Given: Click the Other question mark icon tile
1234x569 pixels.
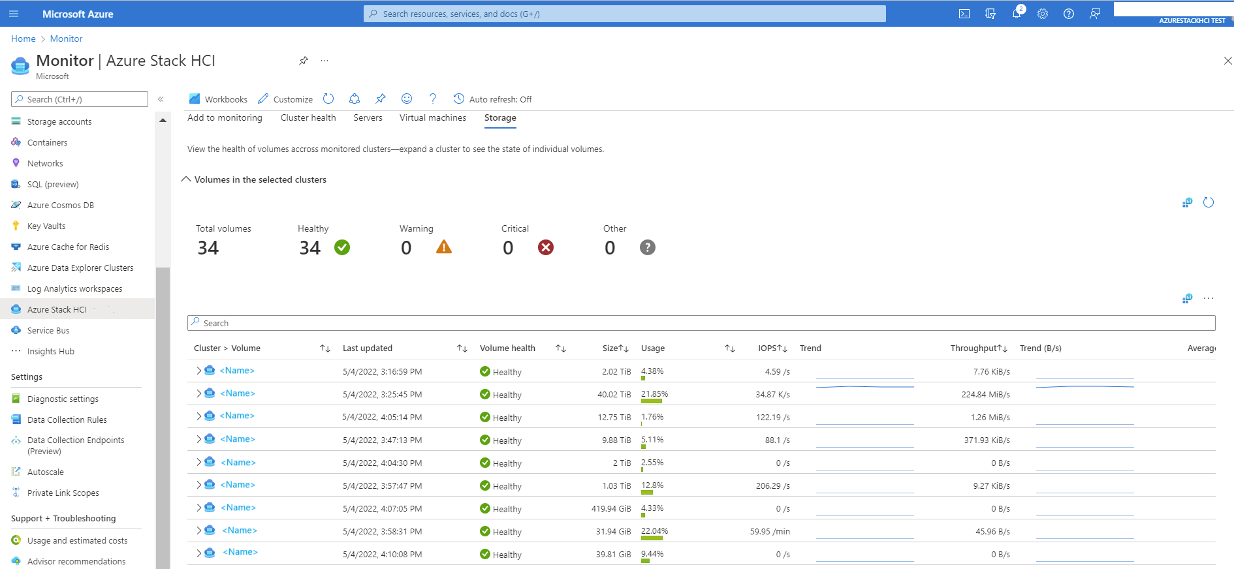Looking at the screenshot, I should click(648, 247).
